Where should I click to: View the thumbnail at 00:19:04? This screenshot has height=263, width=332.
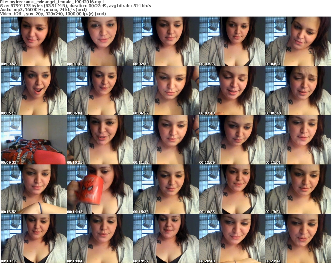(x=100, y=238)
